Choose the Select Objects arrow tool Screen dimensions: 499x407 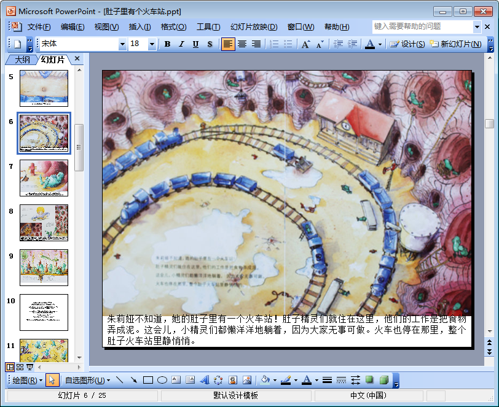tap(52, 380)
